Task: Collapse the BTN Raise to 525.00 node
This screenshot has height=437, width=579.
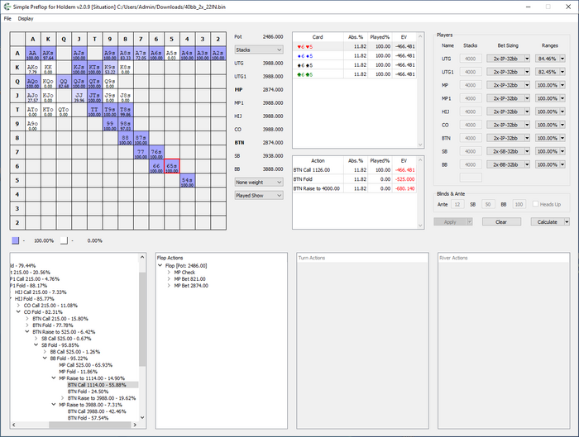Action: pos(27,332)
